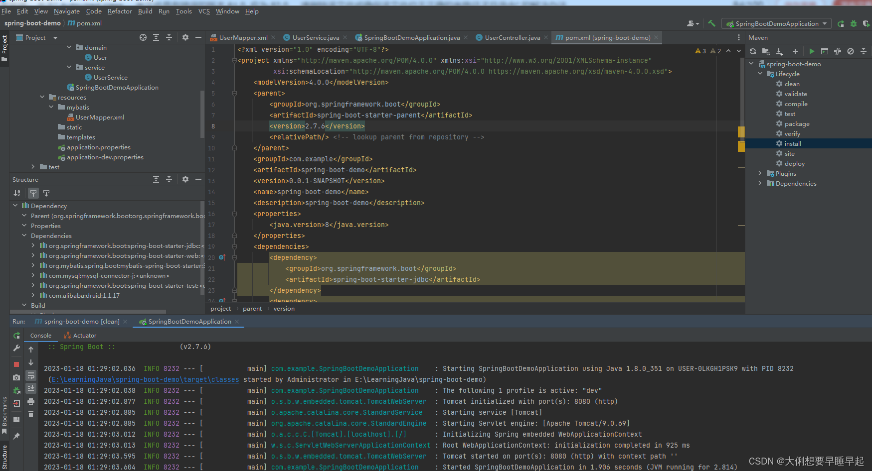Click the Structure panel horizontal scrollbar
This screenshot has height=471, width=872.
coord(89,312)
